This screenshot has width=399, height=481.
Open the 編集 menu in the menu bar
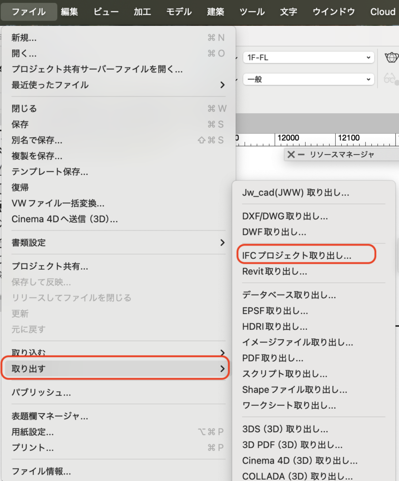click(x=69, y=12)
